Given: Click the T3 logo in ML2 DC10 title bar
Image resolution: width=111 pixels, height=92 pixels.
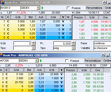Looking at the screenshot, I should [2, 3].
